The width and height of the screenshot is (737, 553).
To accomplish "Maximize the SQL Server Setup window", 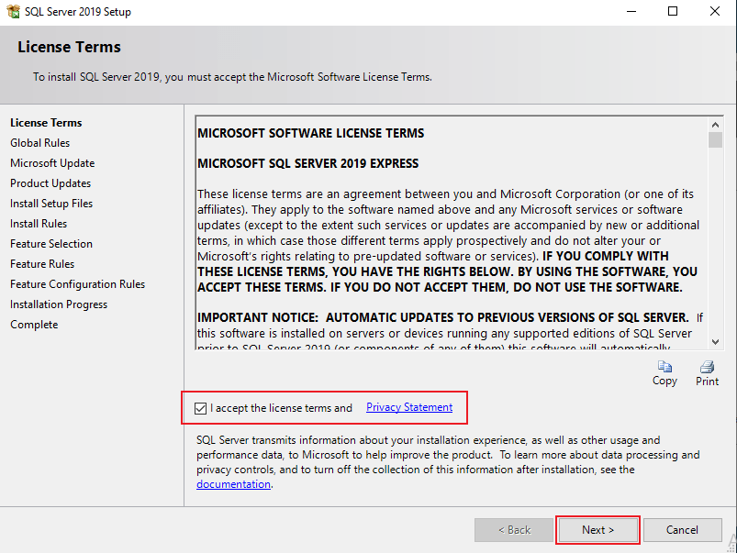I will [x=673, y=12].
